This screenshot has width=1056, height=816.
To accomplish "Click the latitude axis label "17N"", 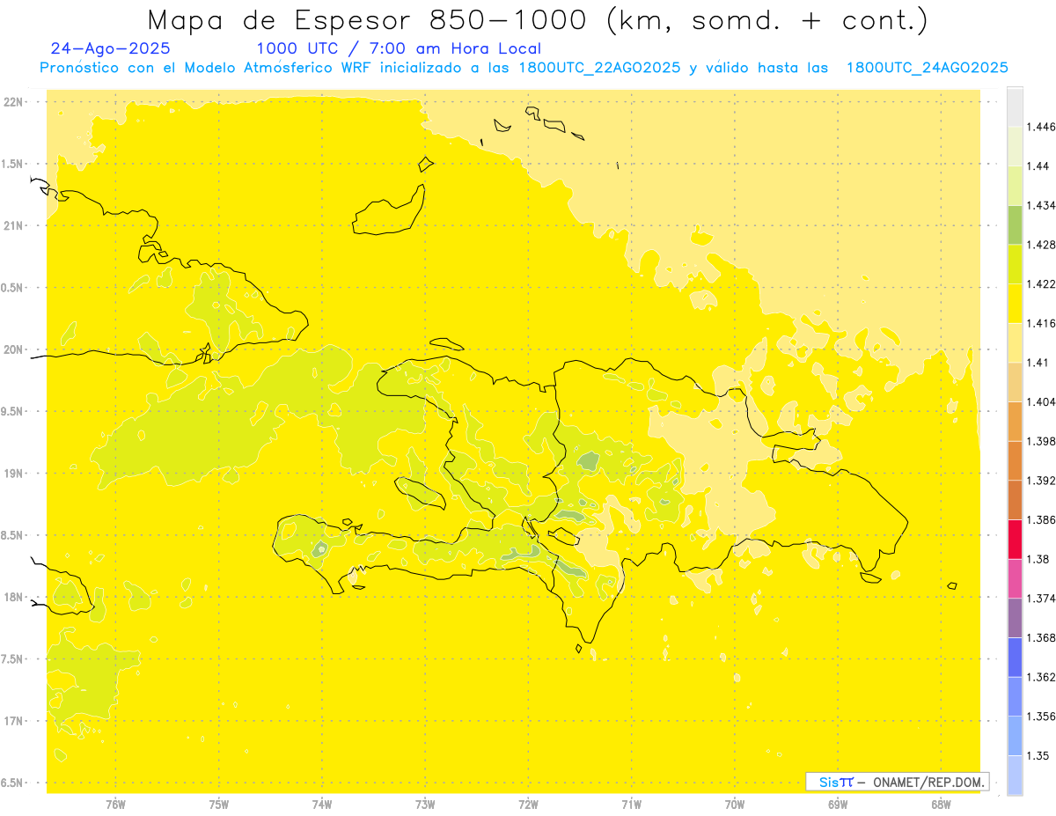I will coord(13,721).
